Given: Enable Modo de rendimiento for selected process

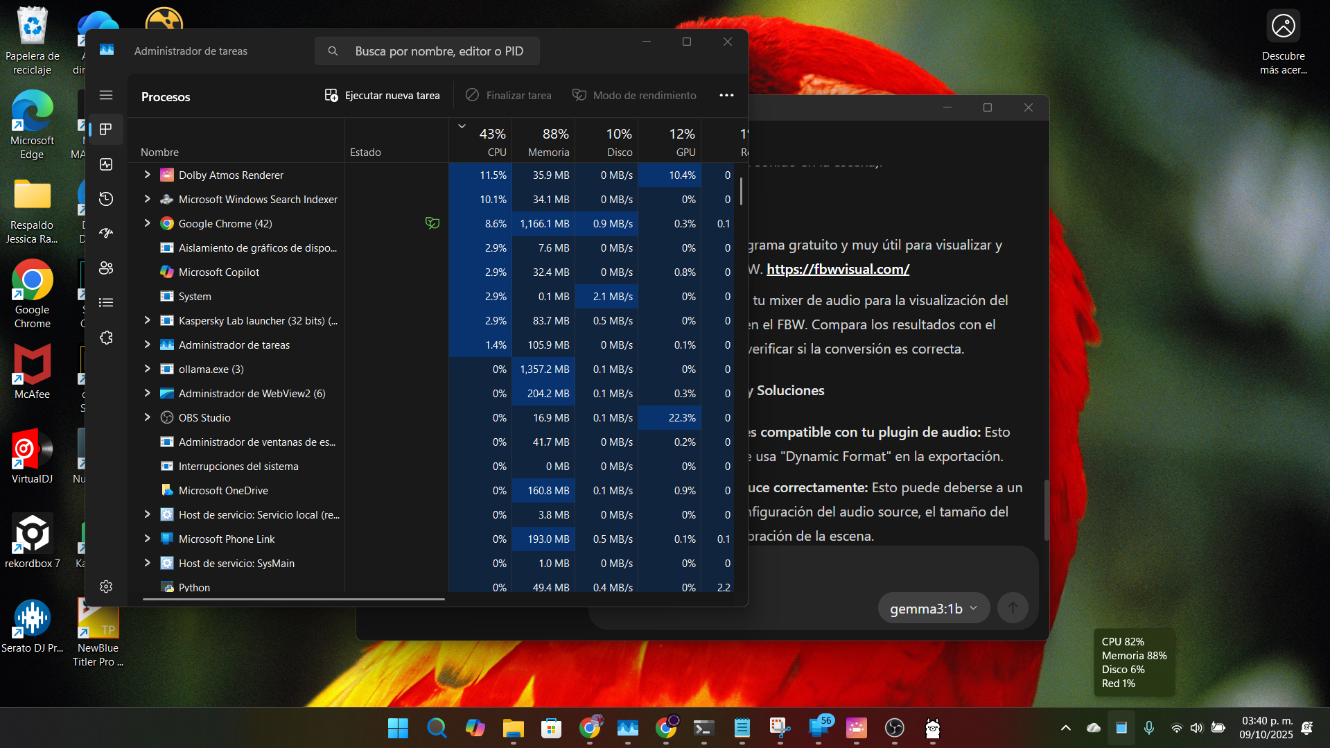Looking at the screenshot, I should [x=633, y=95].
